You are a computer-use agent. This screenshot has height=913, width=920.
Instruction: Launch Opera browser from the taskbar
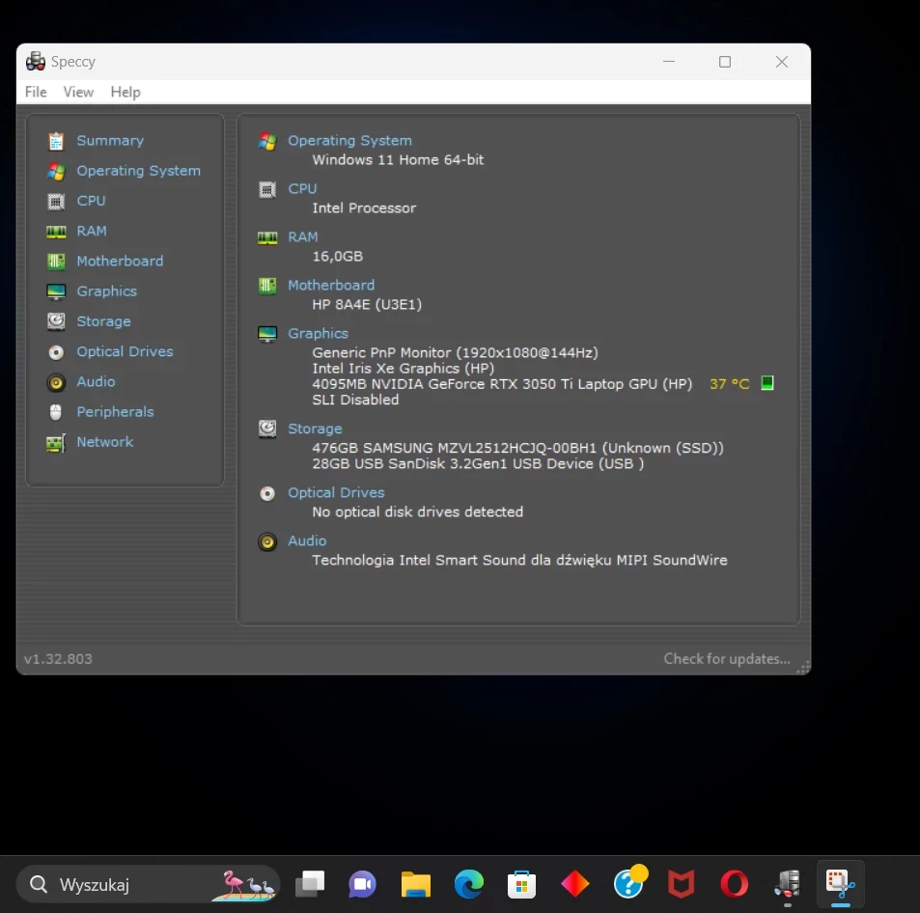point(734,884)
